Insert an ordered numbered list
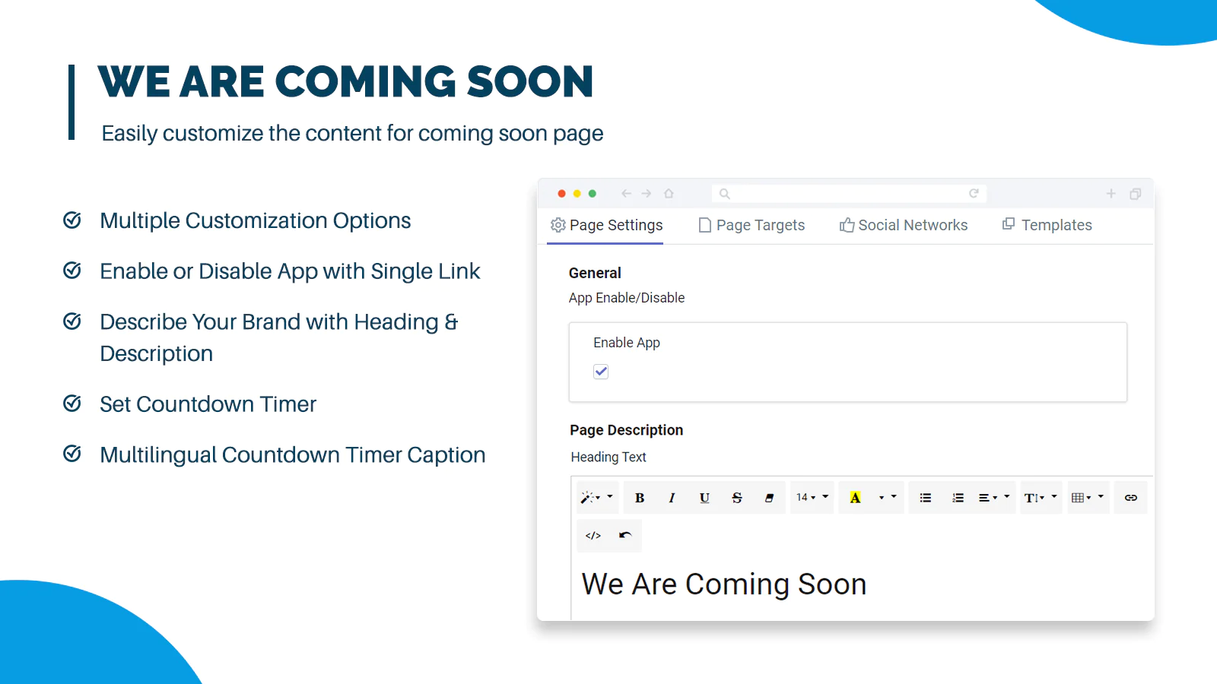 click(958, 498)
